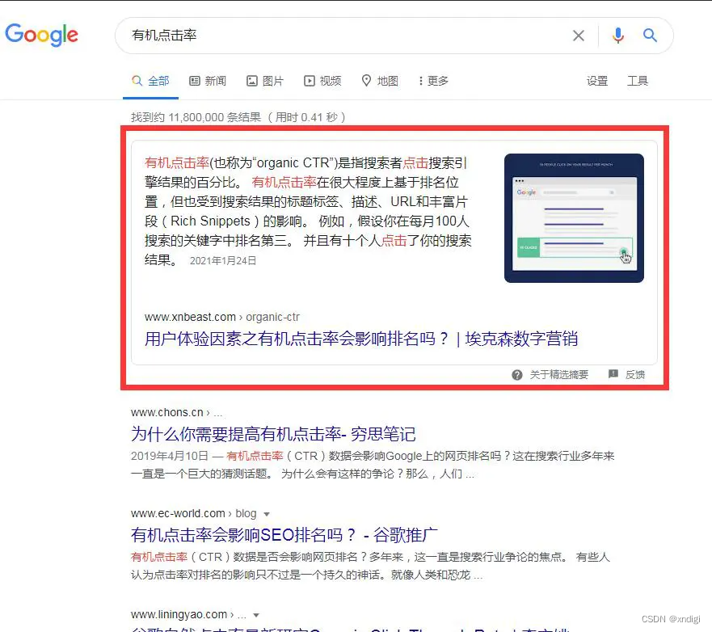Image resolution: width=712 pixels, height=632 pixels.
Task: Click the microphone voice search icon
Action: point(617,36)
